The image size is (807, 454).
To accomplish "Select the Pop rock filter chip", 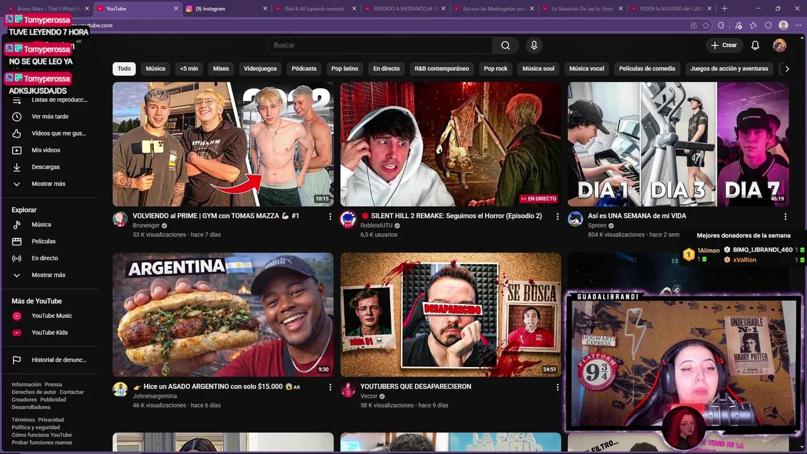I will [496, 69].
